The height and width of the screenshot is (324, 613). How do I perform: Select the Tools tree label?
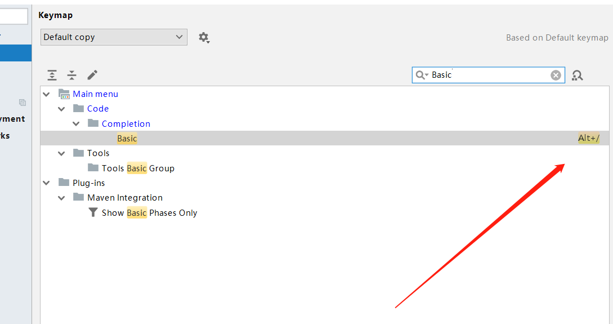98,153
